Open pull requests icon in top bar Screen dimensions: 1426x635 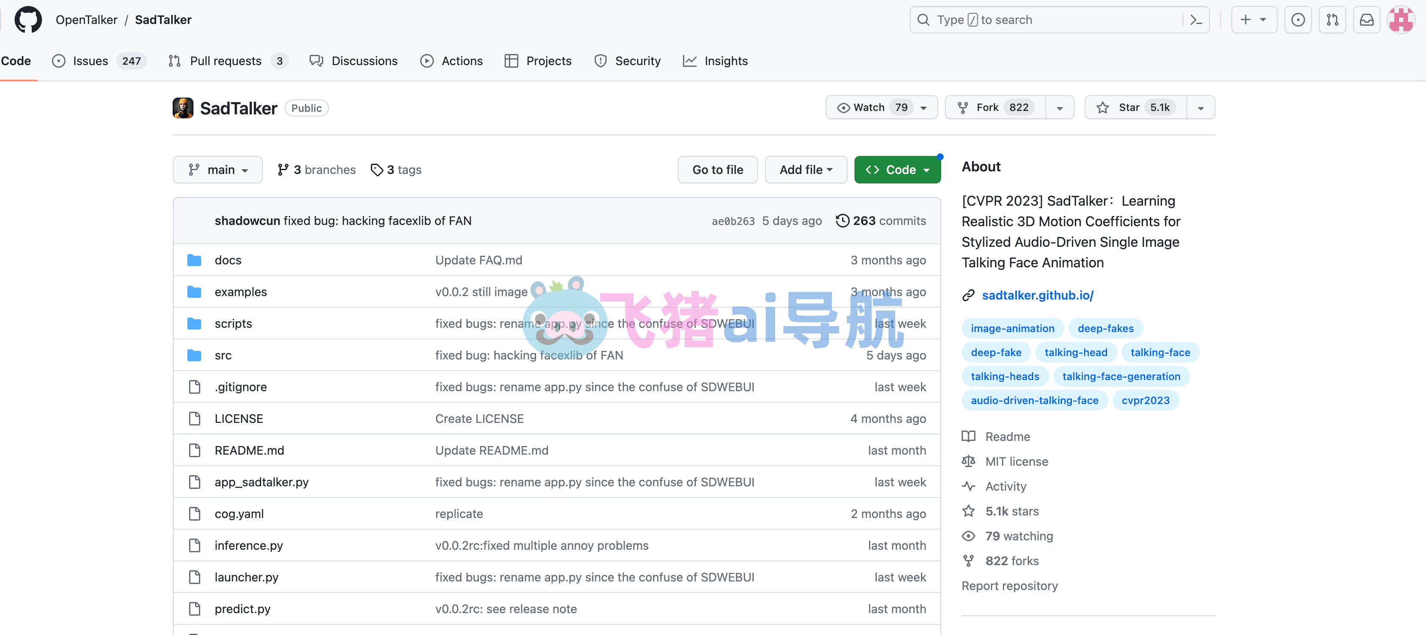pyautogui.click(x=1332, y=20)
